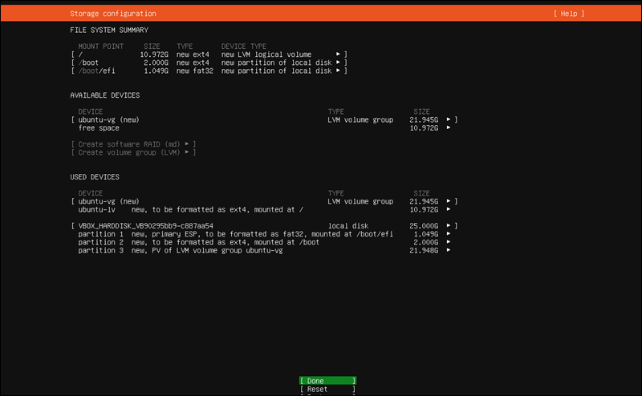Select the Done button
The width and height of the screenshot is (642, 396).
click(x=327, y=381)
